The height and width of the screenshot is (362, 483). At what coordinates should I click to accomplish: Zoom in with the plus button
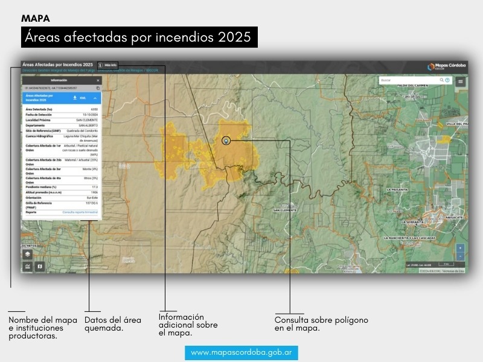(x=460, y=248)
